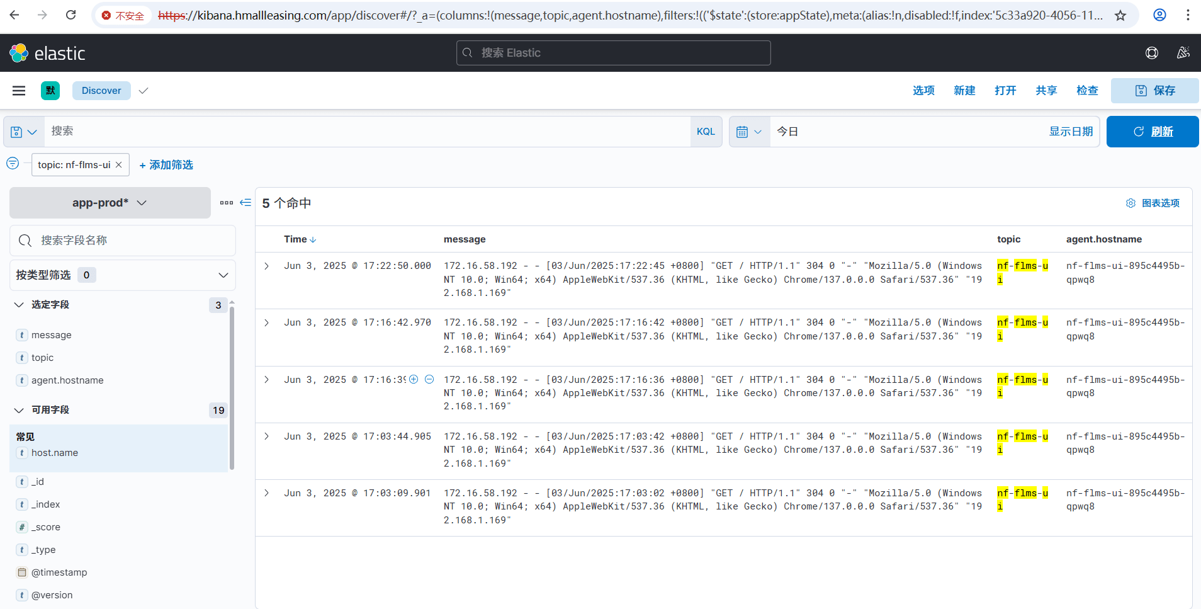Open the calendar quick date menu

point(749,132)
